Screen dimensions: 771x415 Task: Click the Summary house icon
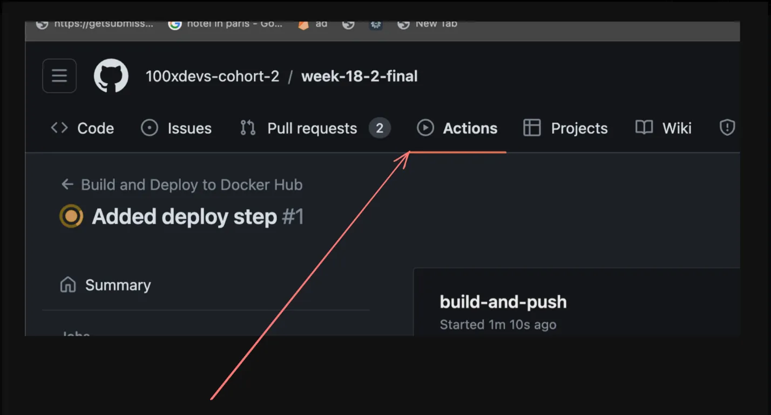coord(67,285)
